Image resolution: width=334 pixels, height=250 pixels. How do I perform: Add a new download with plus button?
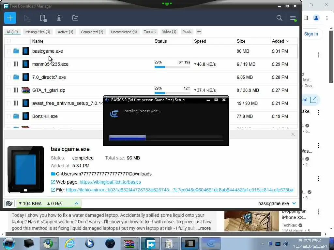(10, 18)
